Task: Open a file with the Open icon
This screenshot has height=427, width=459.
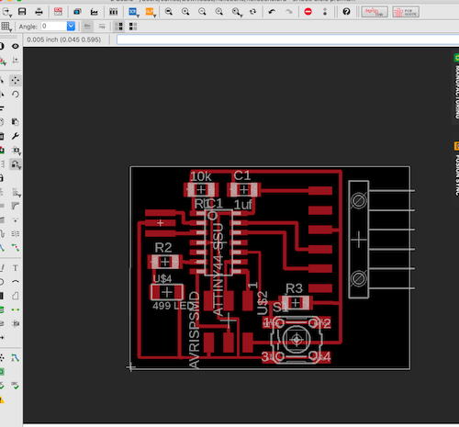Action: click(6, 12)
